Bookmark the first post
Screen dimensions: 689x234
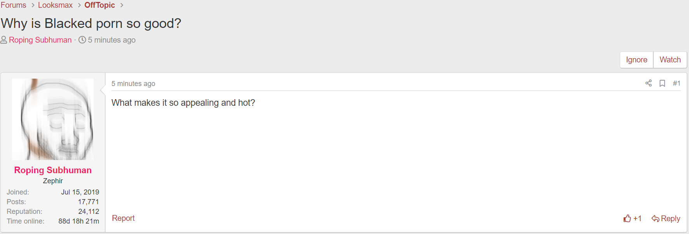(662, 83)
